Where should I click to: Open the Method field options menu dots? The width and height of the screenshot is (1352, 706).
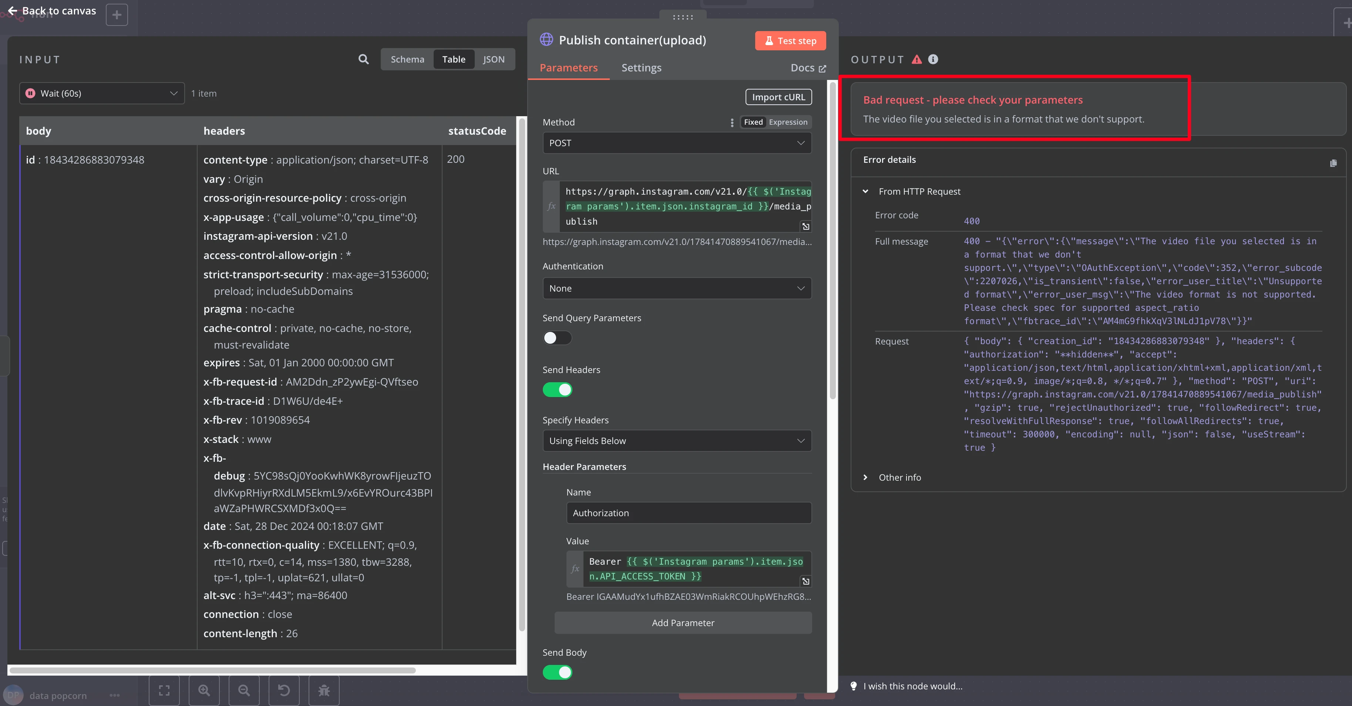732,122
